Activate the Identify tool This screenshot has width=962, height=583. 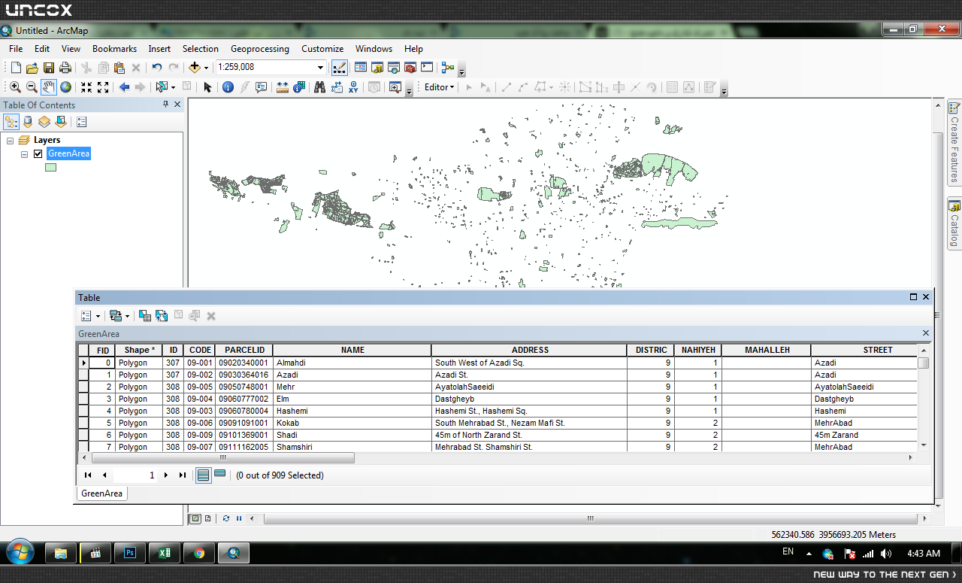click(228, 87)
